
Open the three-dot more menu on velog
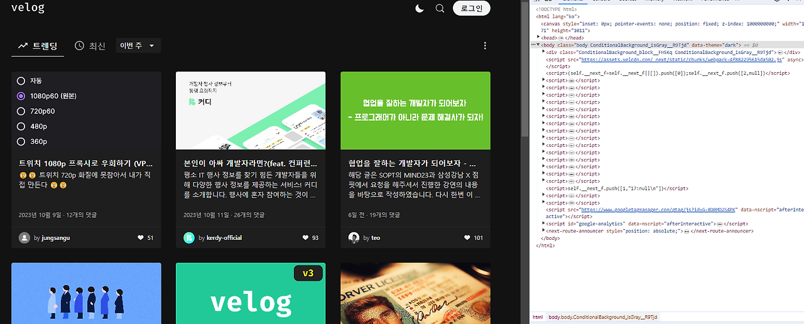pos(485,46)
